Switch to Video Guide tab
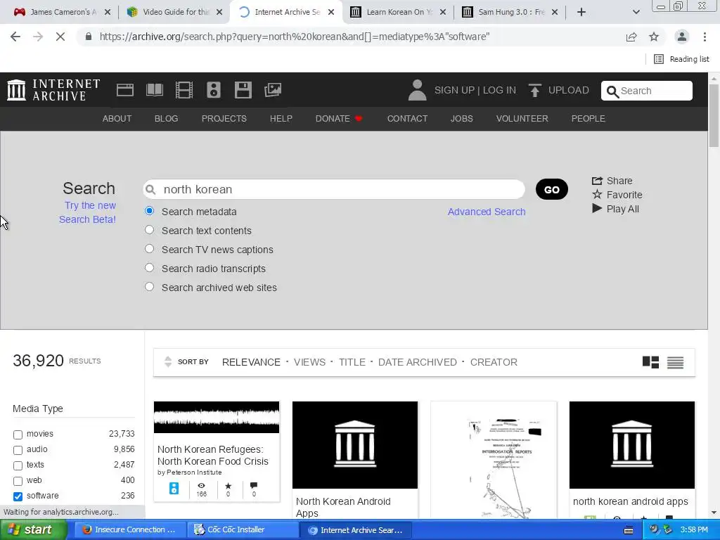The width and height of the screenshot is (720, 540). pyautogui.click(x=174, y=12)
